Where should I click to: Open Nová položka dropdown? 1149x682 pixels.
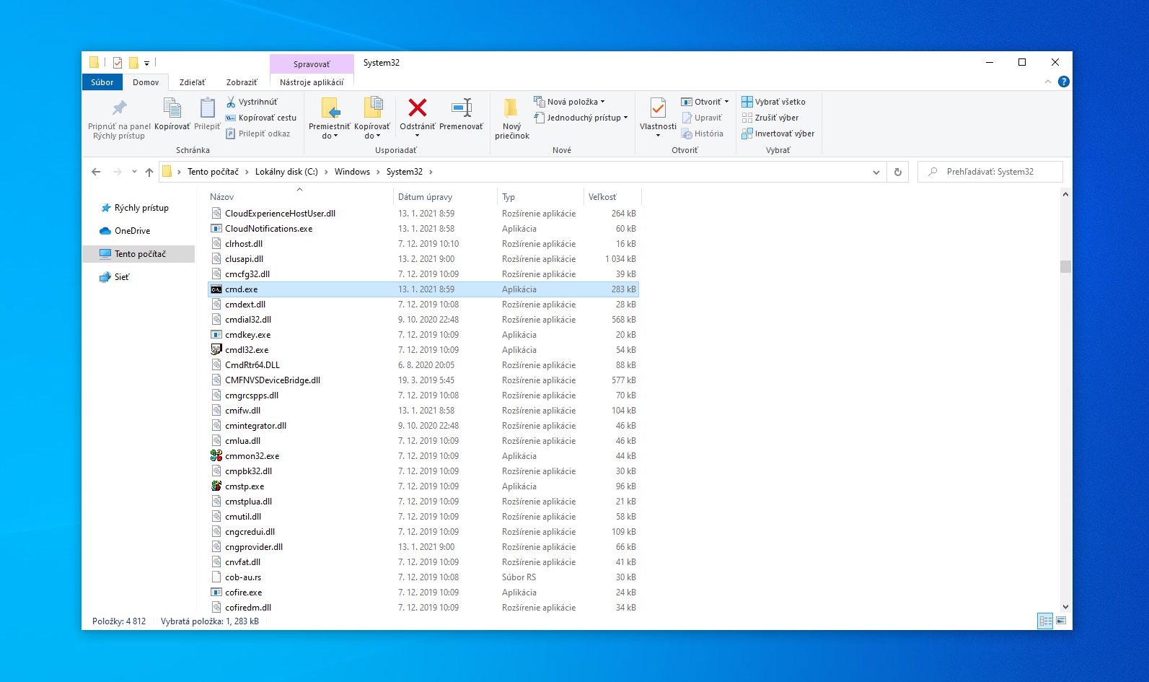570,102
